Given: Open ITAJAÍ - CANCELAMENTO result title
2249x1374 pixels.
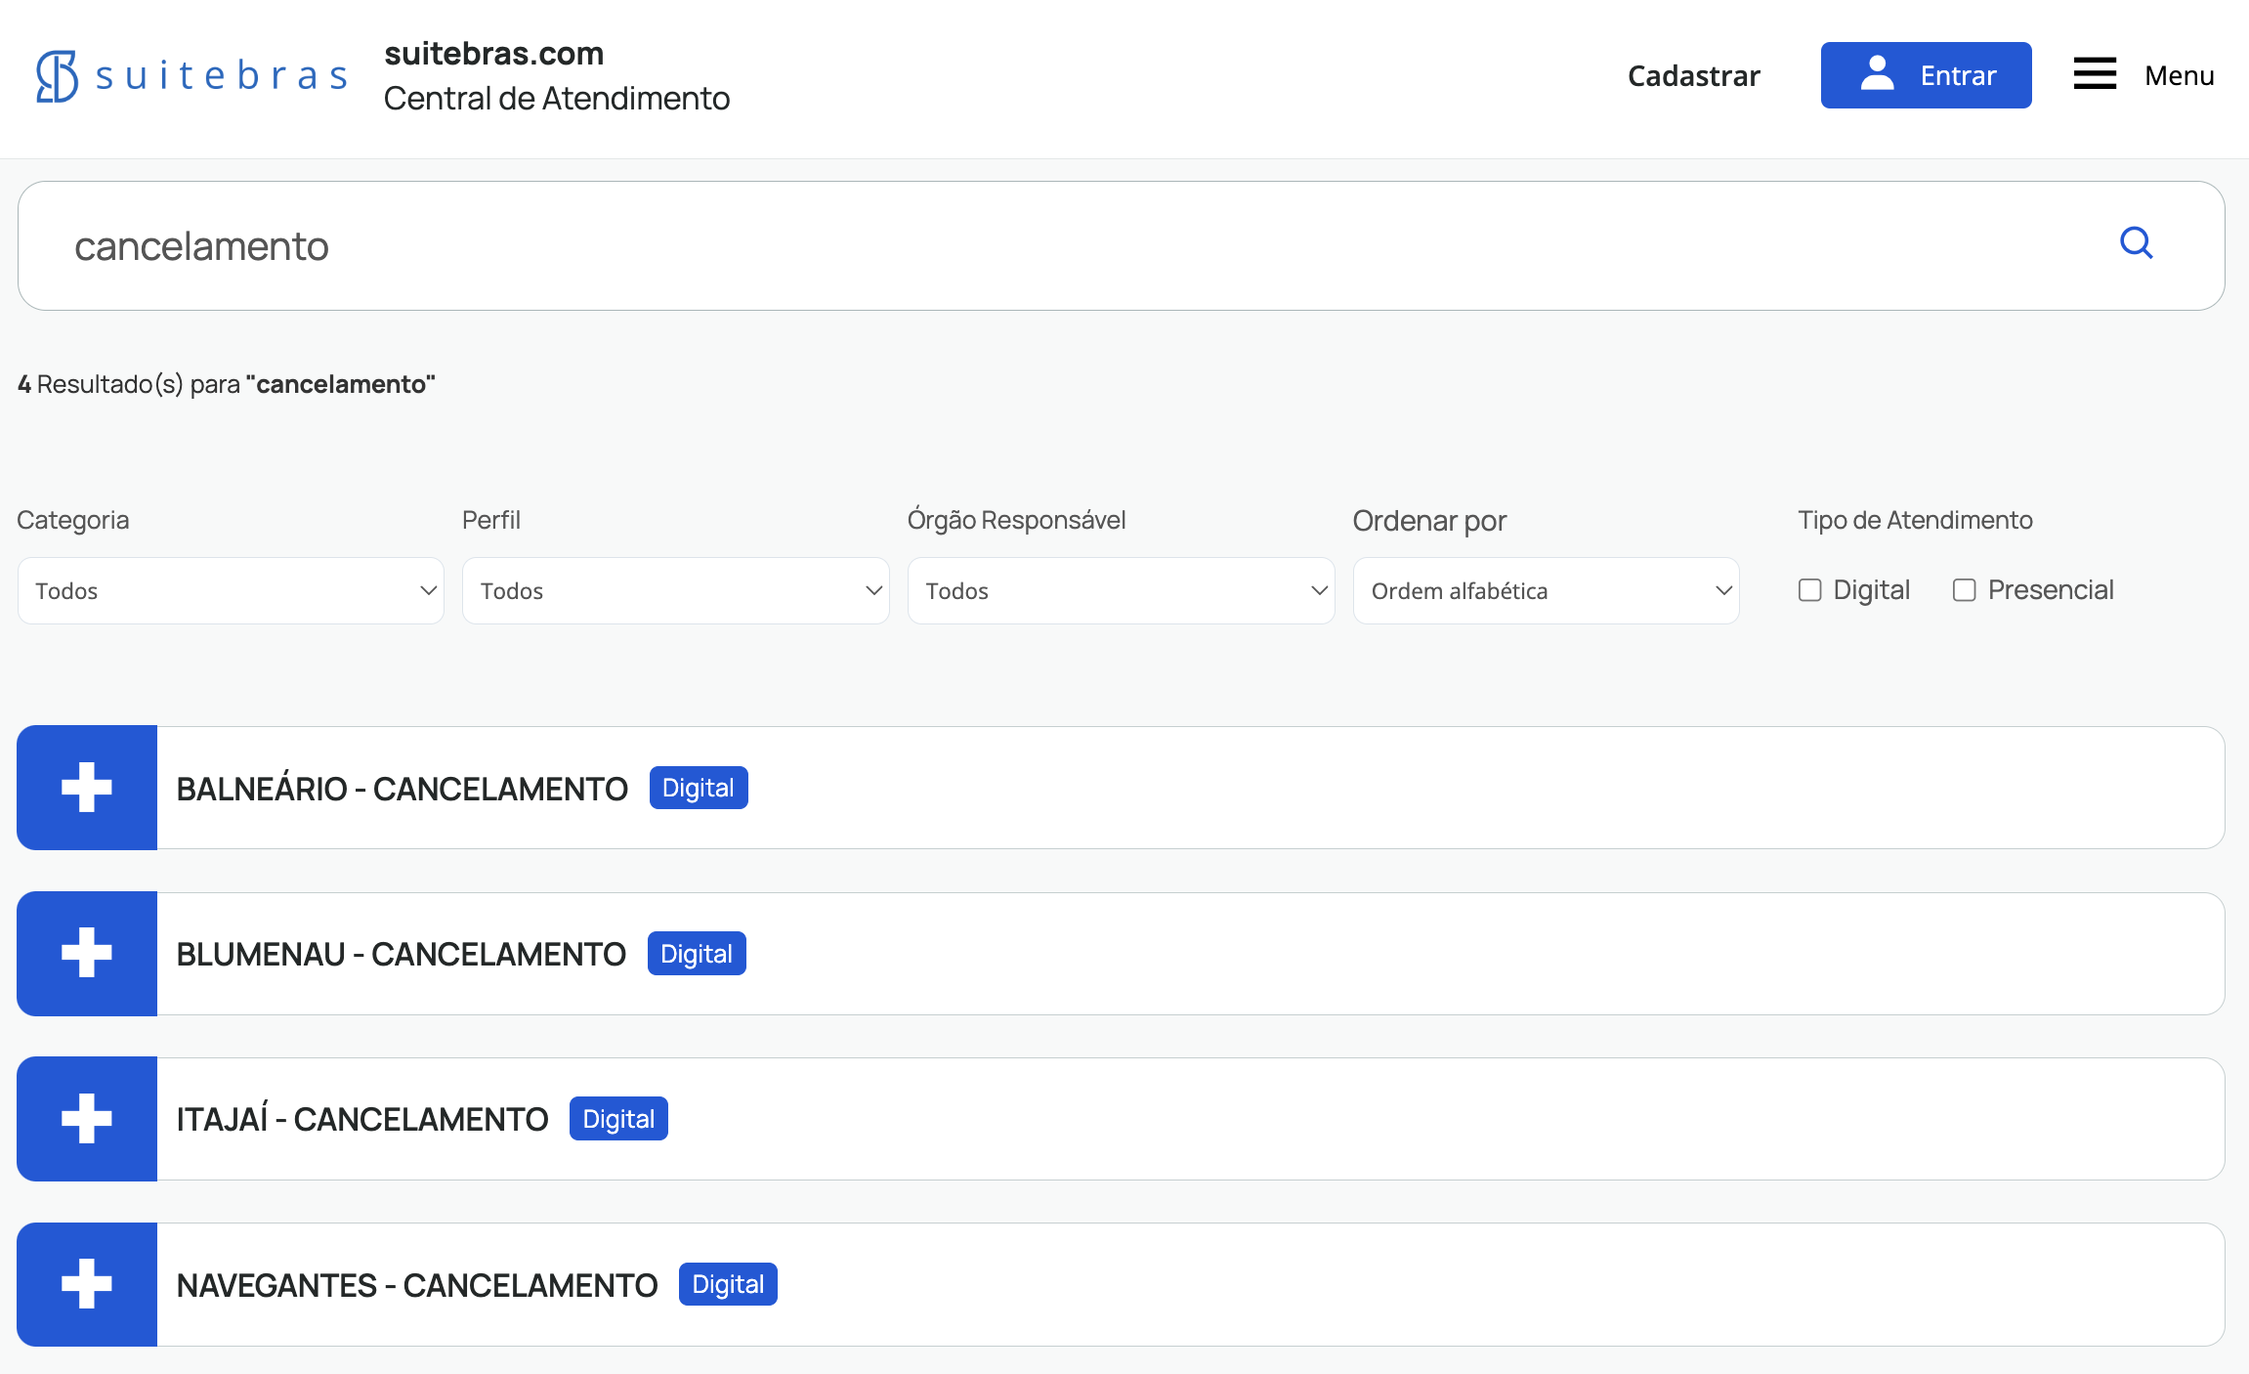Looking at the screenshot, I should (x=361, y=1119).
